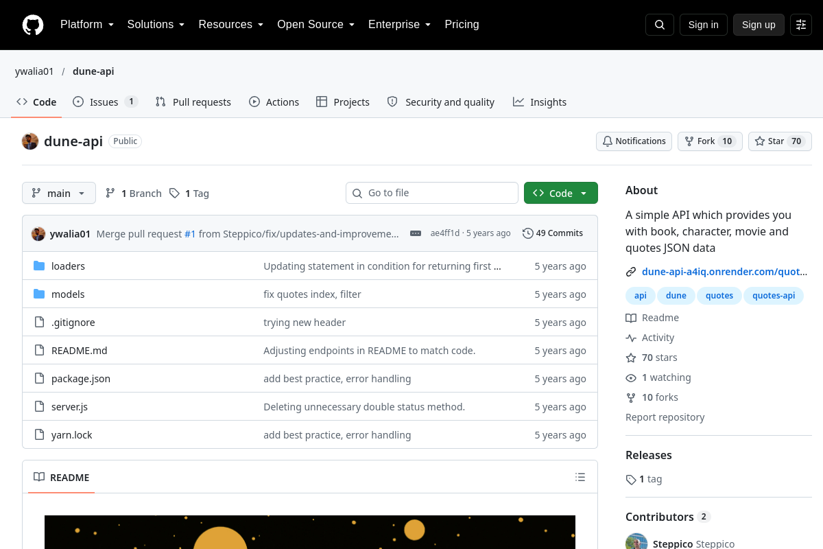Click the Notifications bell button
This screenshot has height=549, width=823.
(634, 141)
